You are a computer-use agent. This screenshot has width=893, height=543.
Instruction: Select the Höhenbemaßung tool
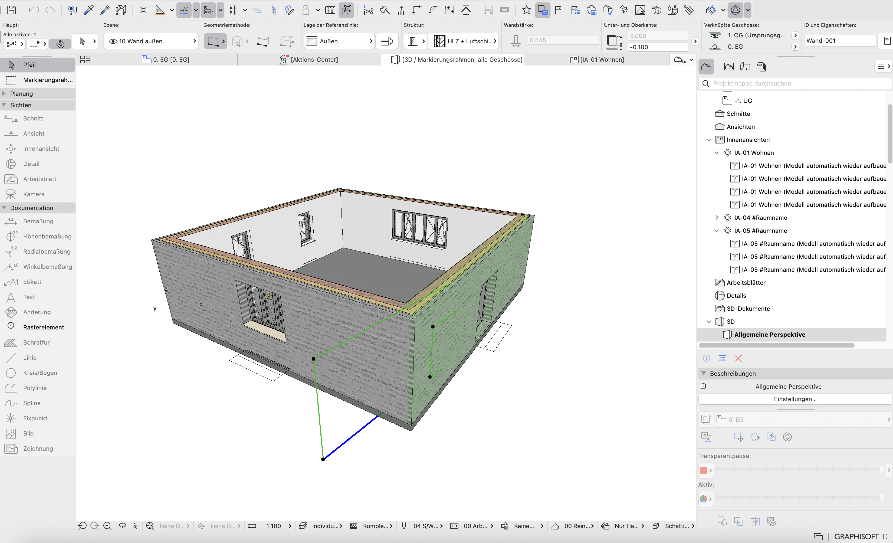pos(38,236)
